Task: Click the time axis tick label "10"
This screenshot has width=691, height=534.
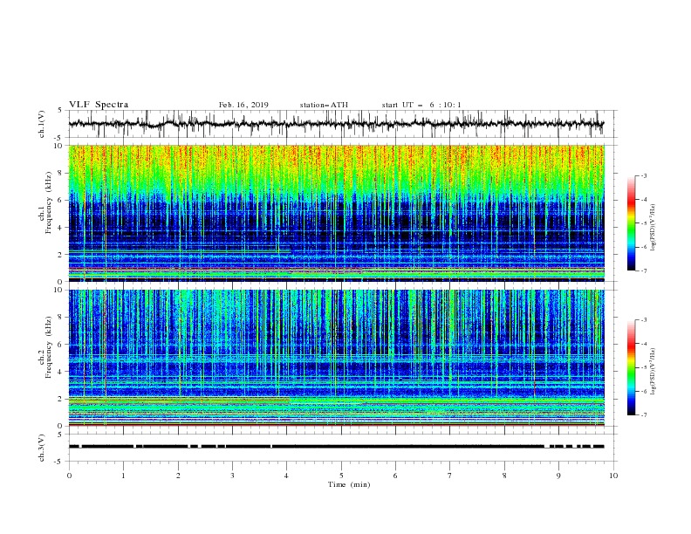Action: coord(613,476)
